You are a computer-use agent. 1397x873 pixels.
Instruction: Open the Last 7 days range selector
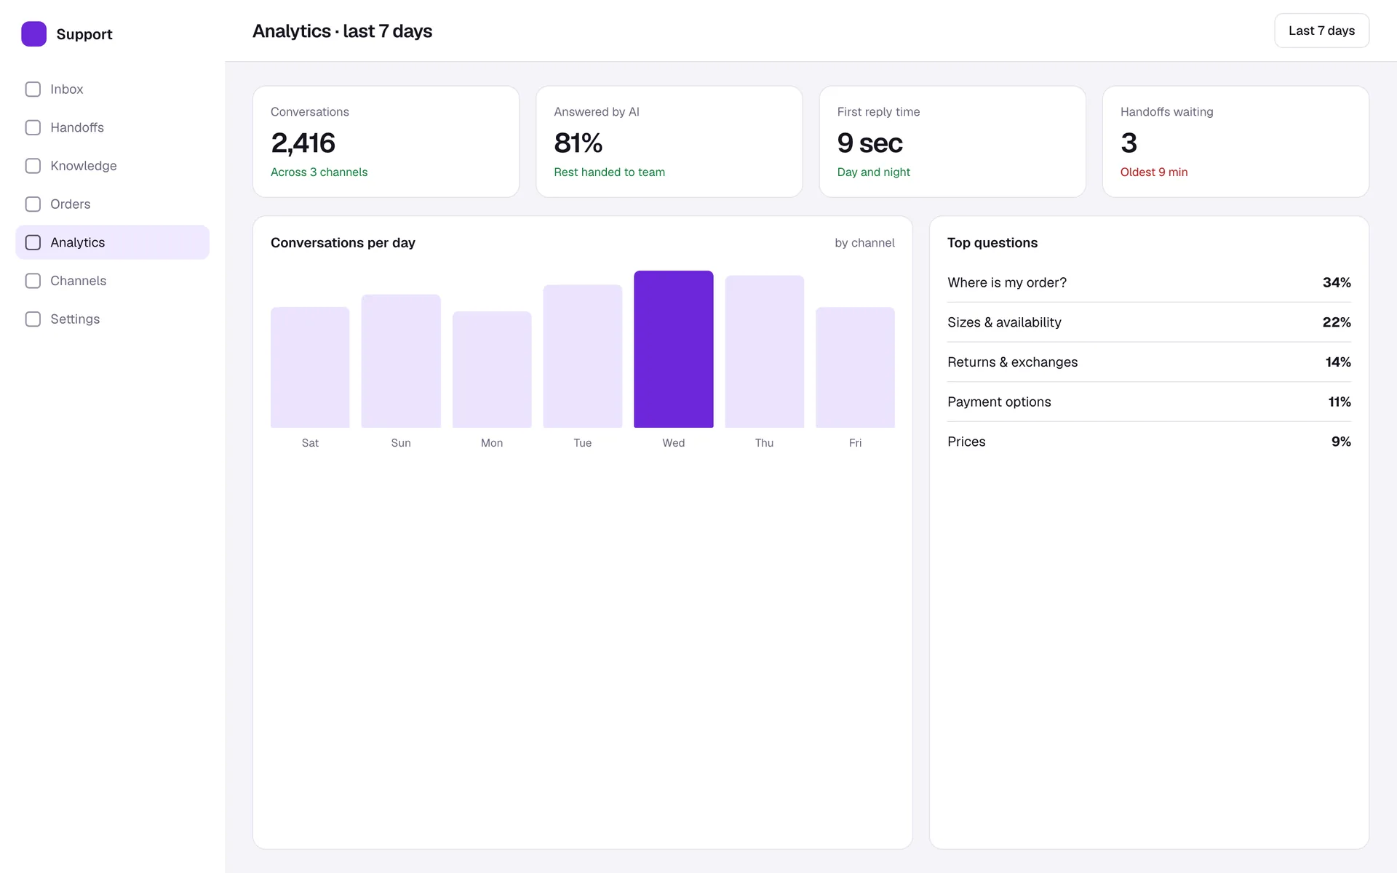tap(1321, 31)
